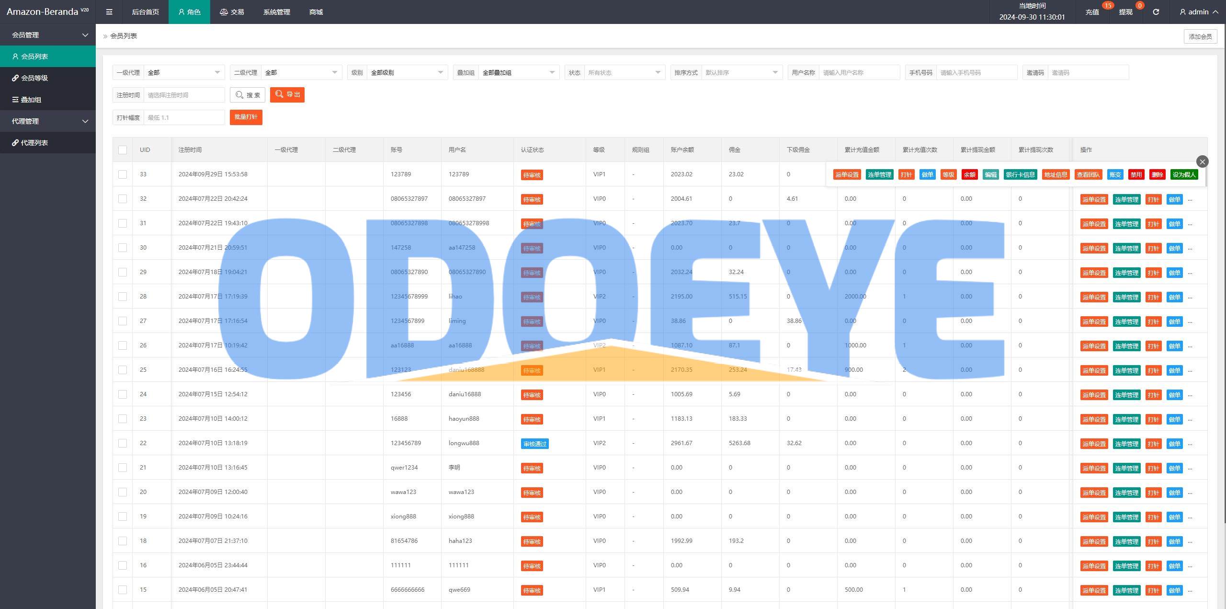Click the 邀请码 input field
Screen dimensions: 1226x609
click(x=1088, y=72)
